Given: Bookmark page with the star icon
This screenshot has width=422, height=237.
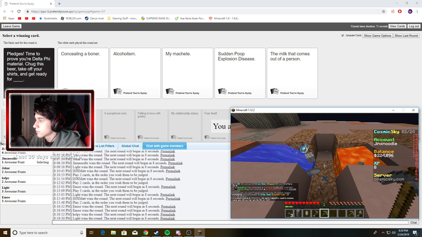Looking at the screenshot, I should [x=384, y=12].
